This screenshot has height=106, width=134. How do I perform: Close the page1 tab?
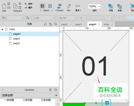99,24
